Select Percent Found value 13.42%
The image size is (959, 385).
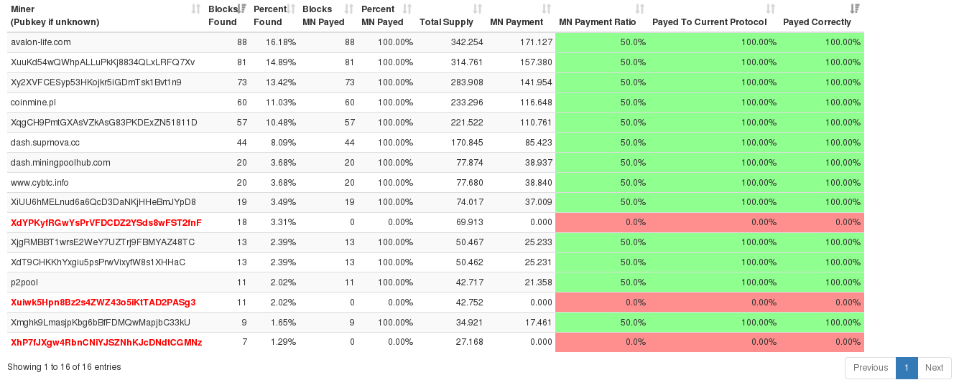point(281,82)
